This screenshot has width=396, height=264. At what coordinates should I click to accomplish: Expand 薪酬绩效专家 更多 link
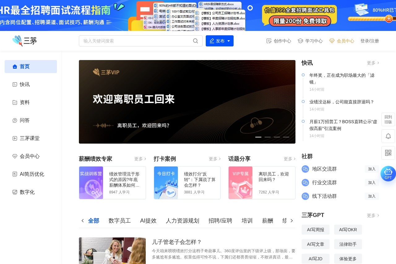point(140,159)
